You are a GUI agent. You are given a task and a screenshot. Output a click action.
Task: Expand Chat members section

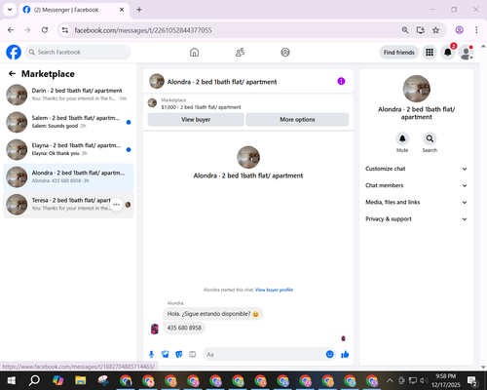coord(416,185)
